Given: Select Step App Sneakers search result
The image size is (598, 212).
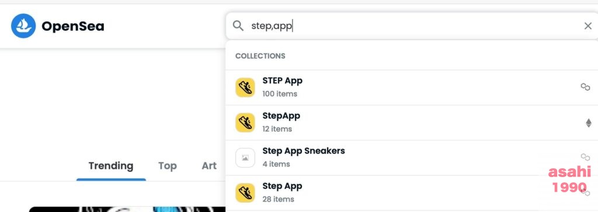Looking at the screenshot, I should coord(412,158).
